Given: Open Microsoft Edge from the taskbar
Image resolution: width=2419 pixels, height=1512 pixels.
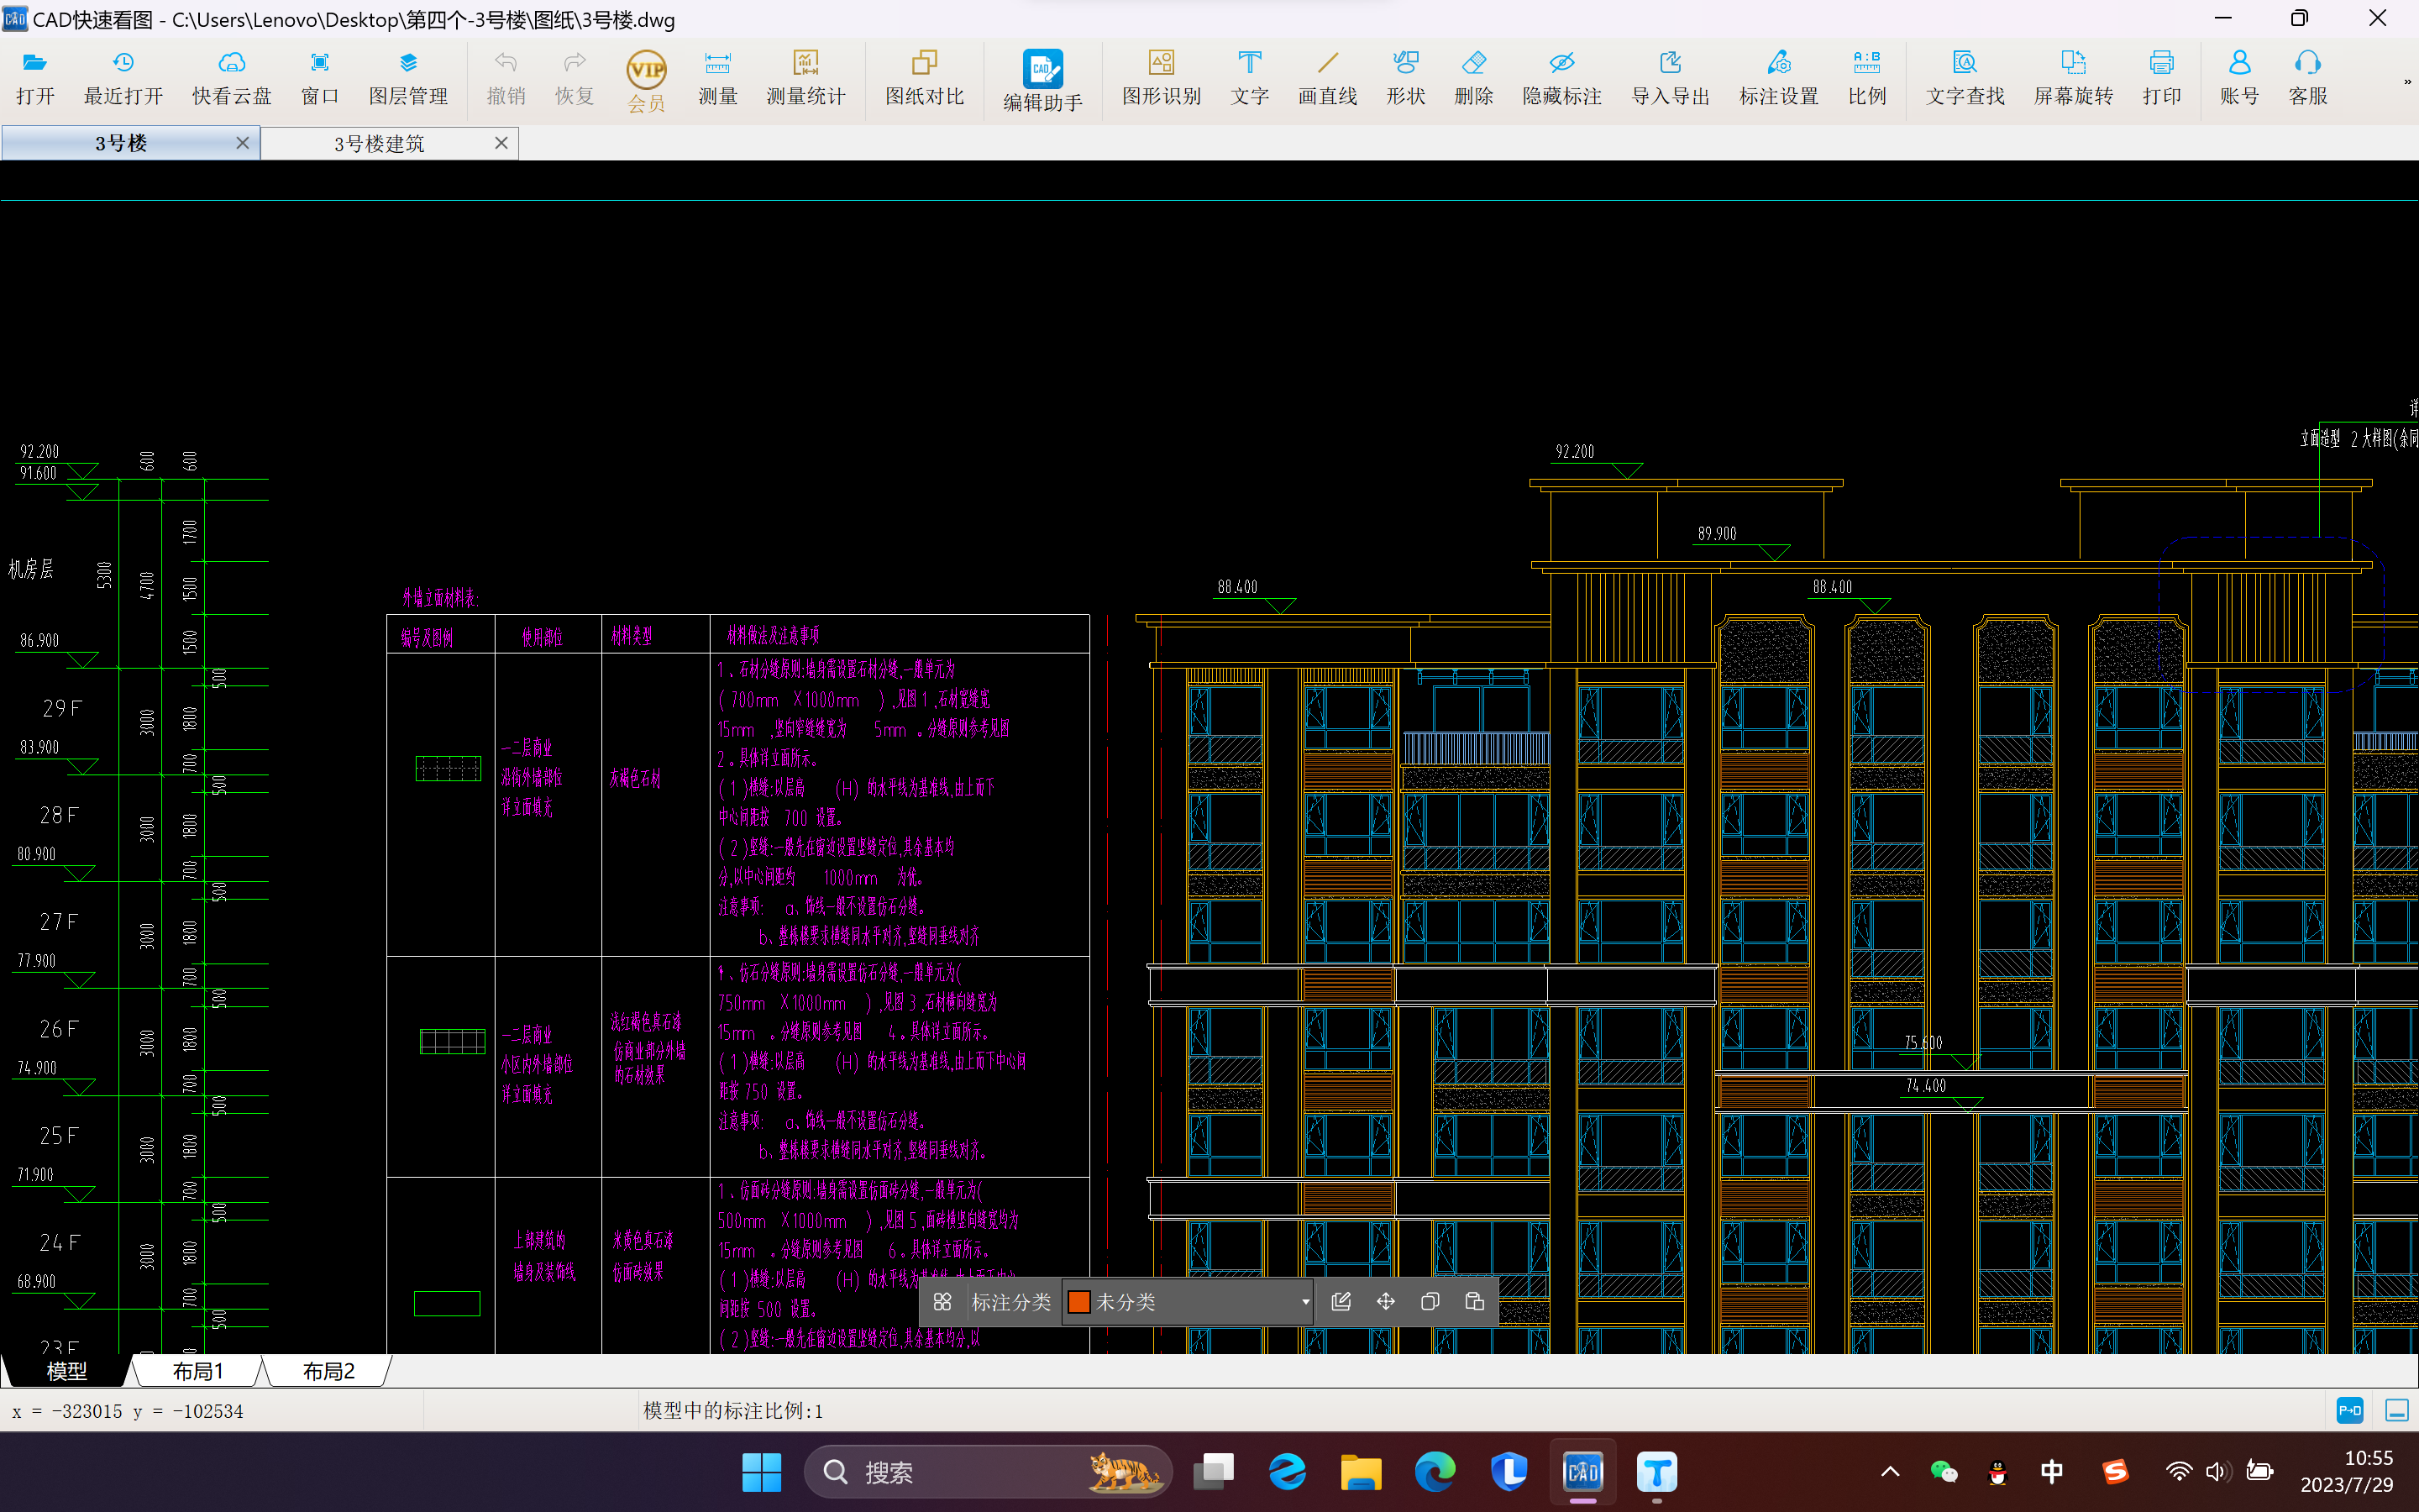Looking at the screenshot, I should point(1435,1472).
